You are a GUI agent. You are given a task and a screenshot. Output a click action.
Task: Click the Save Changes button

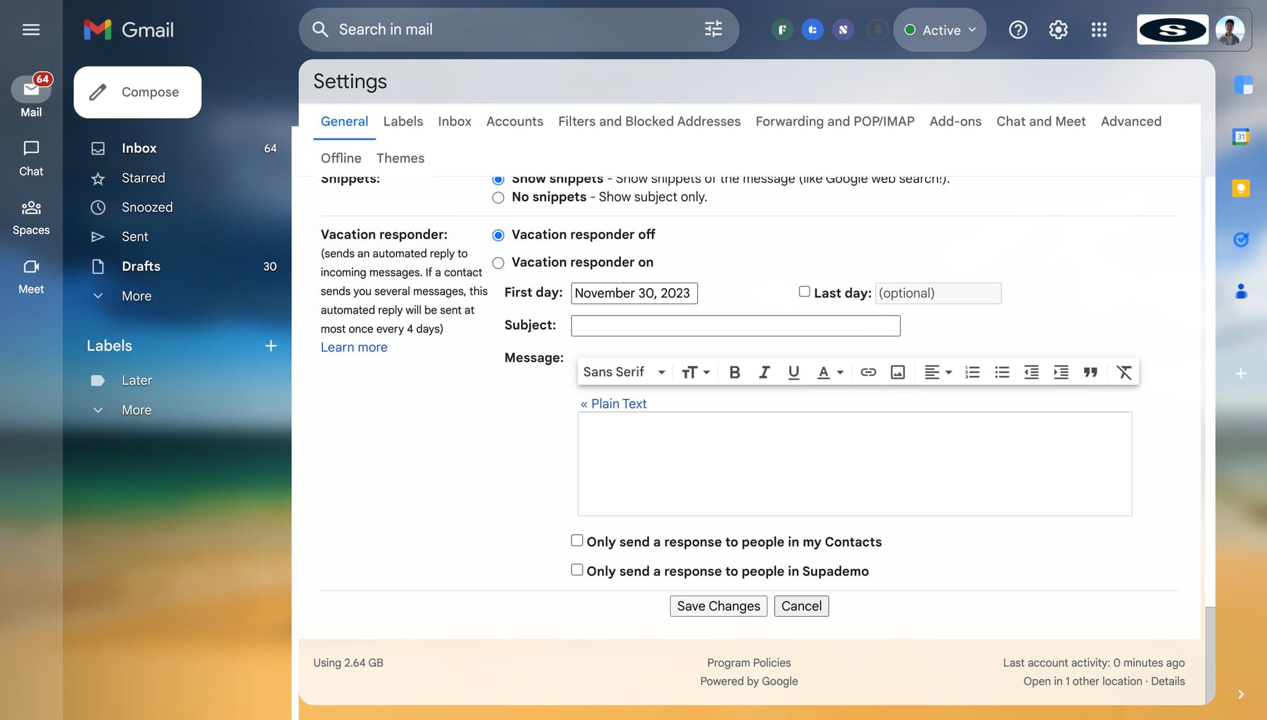tap(718, 606)
